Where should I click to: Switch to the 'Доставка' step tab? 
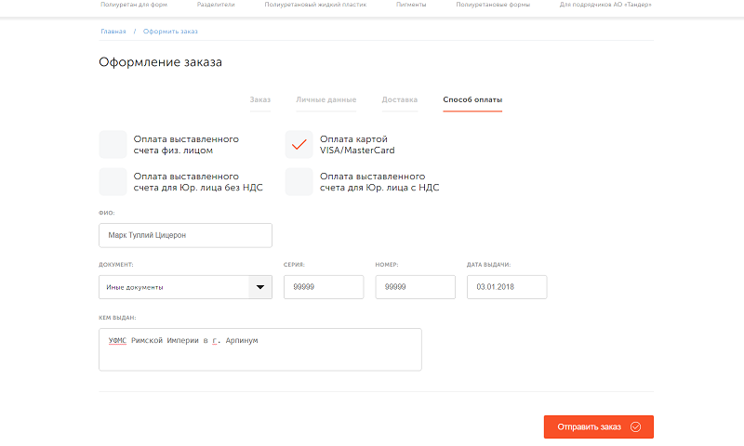pyautogui.click(x=400, y=99)
